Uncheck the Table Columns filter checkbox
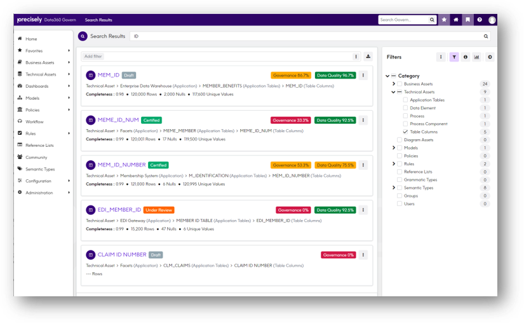Viewport: 524px width, 323px height. point(405,132)
